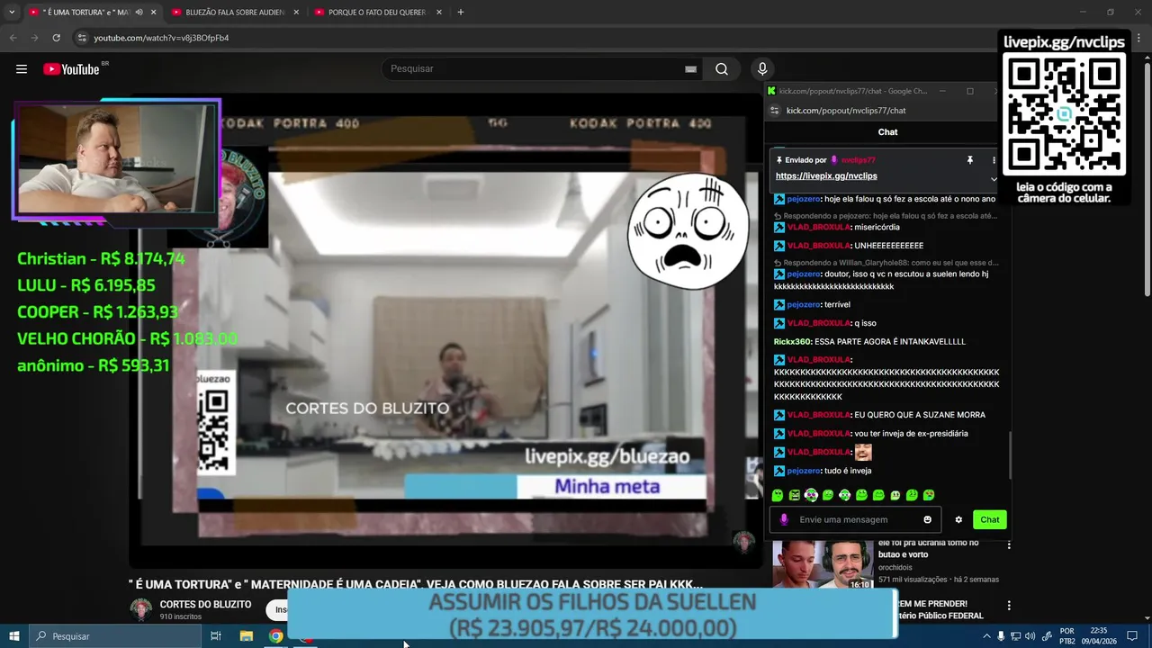Click username Rickx360 in chat
Screen dimensions: 1152x648
point(792,342)
